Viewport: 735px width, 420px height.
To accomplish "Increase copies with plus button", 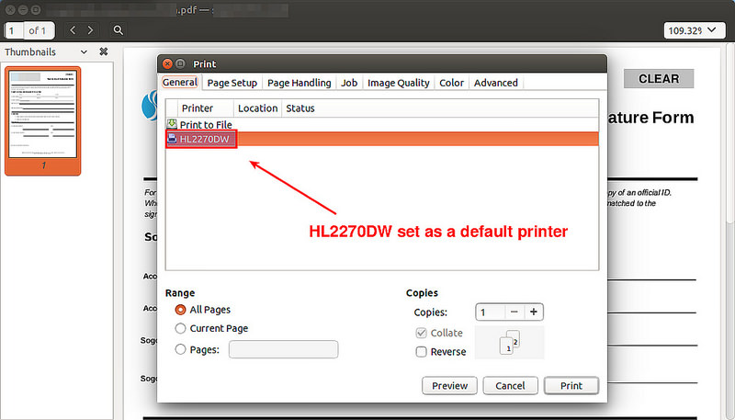I will point(534,312).
